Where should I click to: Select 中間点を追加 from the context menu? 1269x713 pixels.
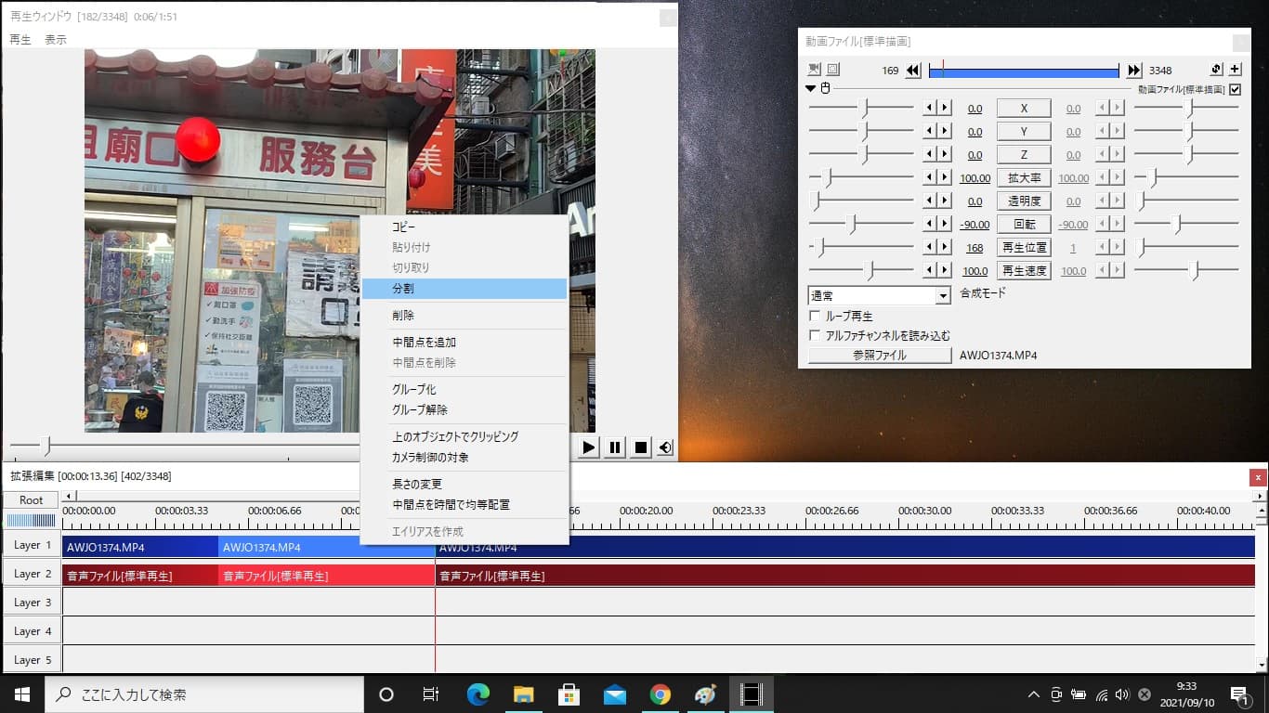point(464,343)
